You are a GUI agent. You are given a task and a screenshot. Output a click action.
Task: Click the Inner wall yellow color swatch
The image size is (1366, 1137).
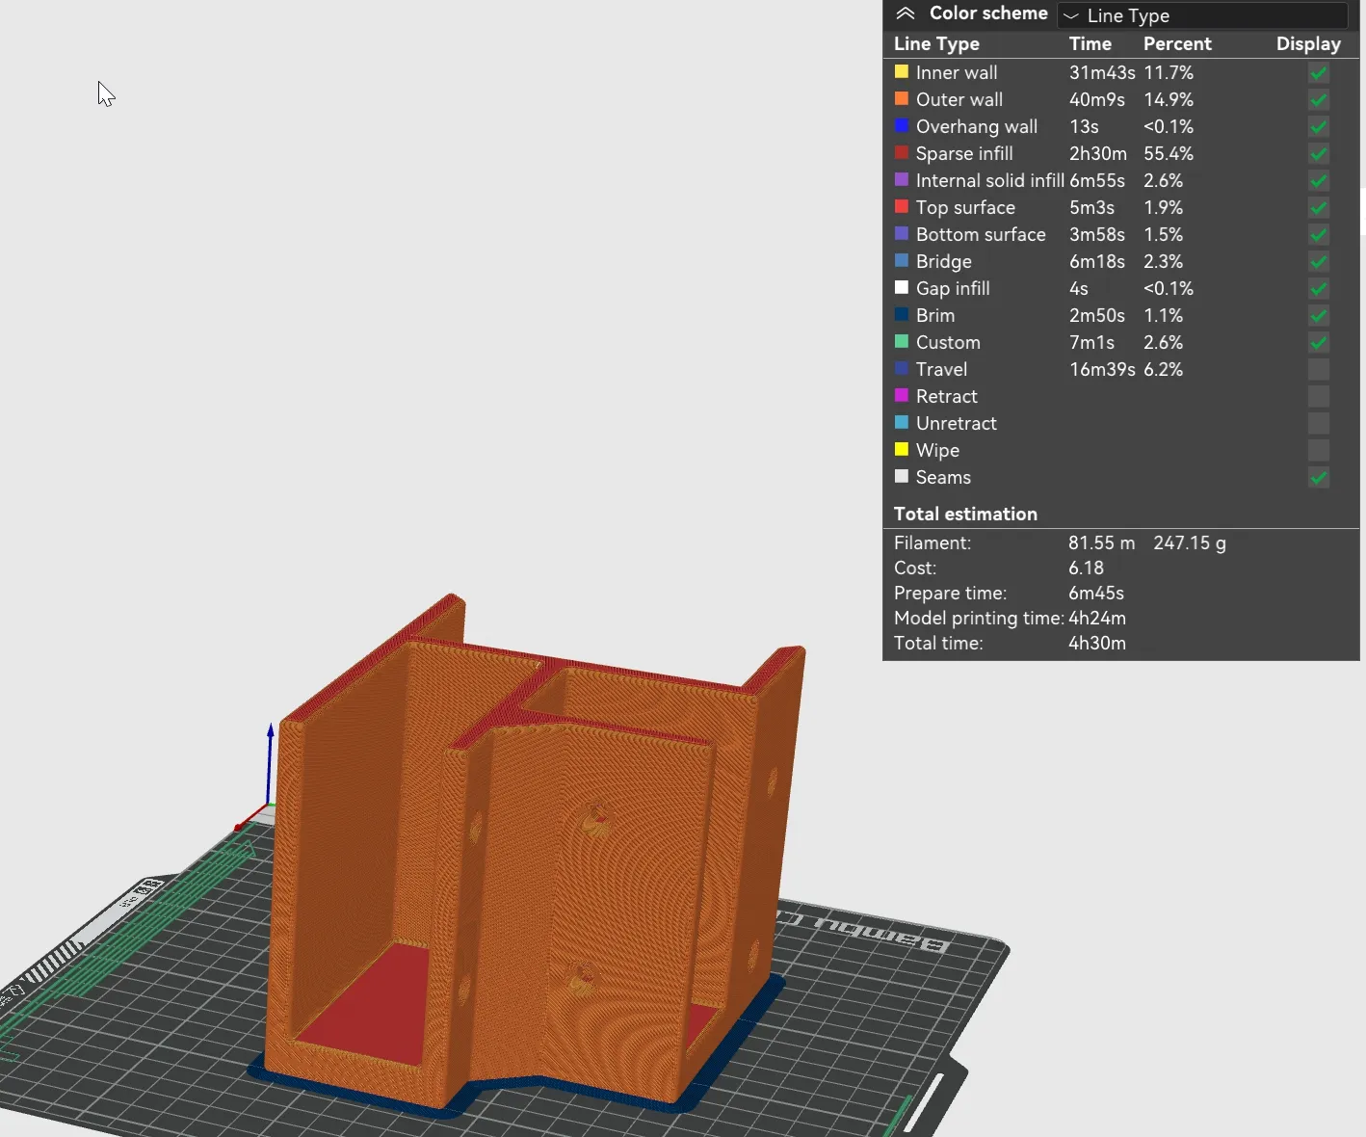point(902,71)
